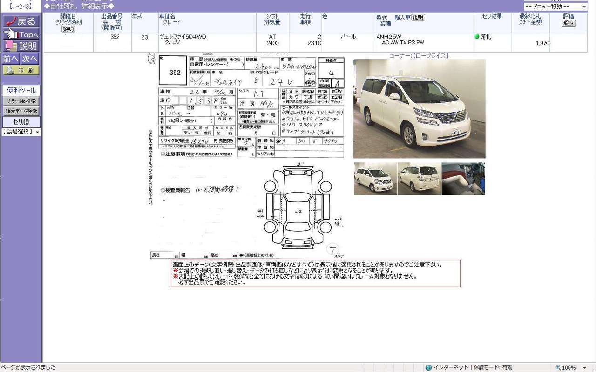Click 説明 next to 輸入車 header
Viewport: 596px width, 372px height.
click(418, 17)
